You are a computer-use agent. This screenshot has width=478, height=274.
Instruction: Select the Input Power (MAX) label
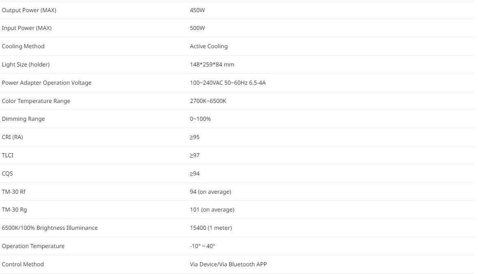27,28
